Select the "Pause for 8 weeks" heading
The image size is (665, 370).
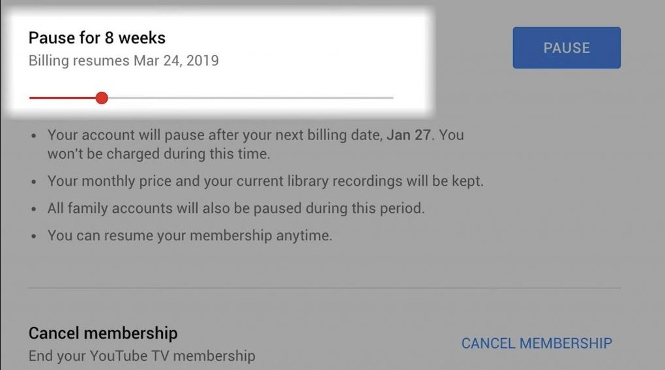97,38
